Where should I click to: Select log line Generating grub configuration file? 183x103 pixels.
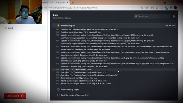79,78
